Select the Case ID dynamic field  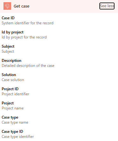(59, 21)
